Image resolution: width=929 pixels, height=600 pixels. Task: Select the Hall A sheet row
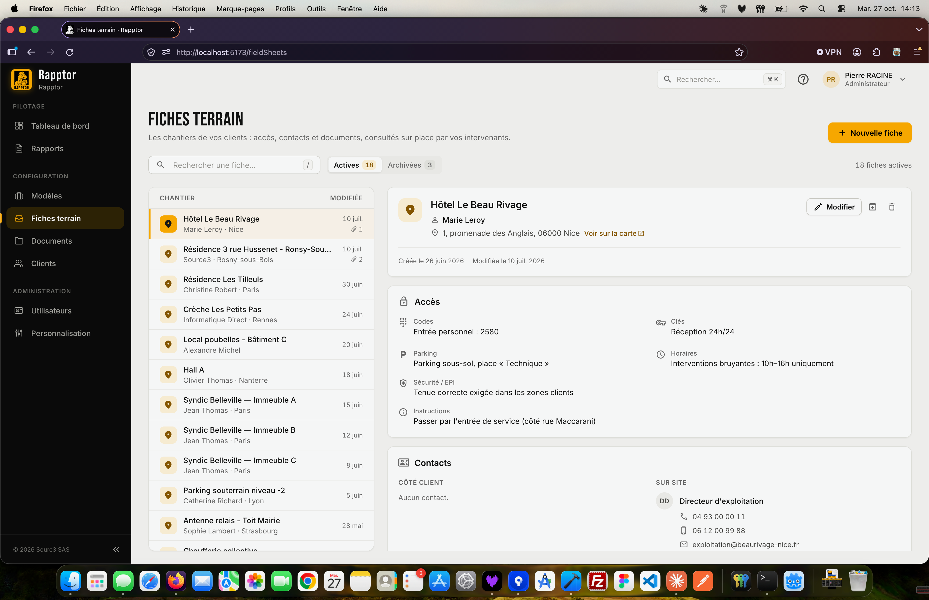click(x=261, y=375)
